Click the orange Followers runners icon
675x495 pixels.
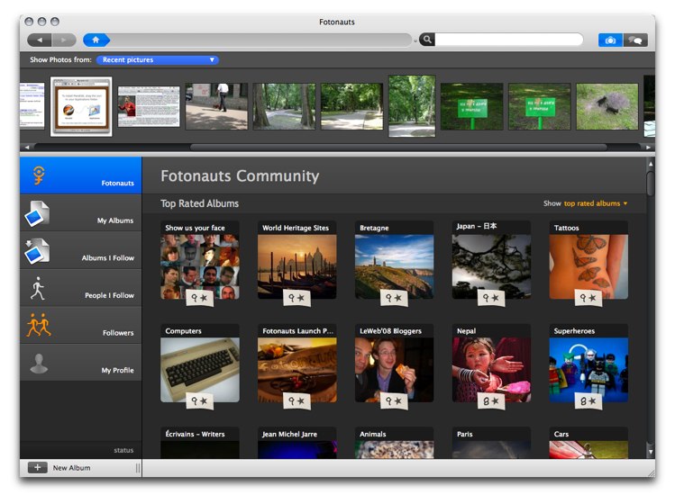pos(39,325)
